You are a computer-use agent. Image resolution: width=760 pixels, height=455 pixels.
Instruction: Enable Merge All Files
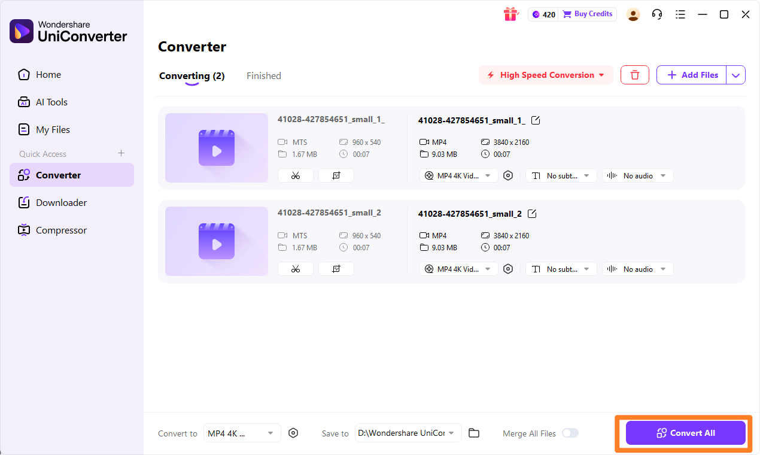coord(570,433)
